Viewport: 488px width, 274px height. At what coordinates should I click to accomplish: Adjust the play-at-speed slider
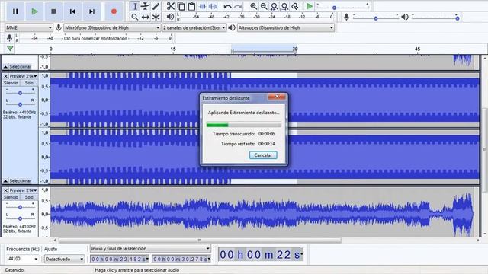[x=342, y=7]
